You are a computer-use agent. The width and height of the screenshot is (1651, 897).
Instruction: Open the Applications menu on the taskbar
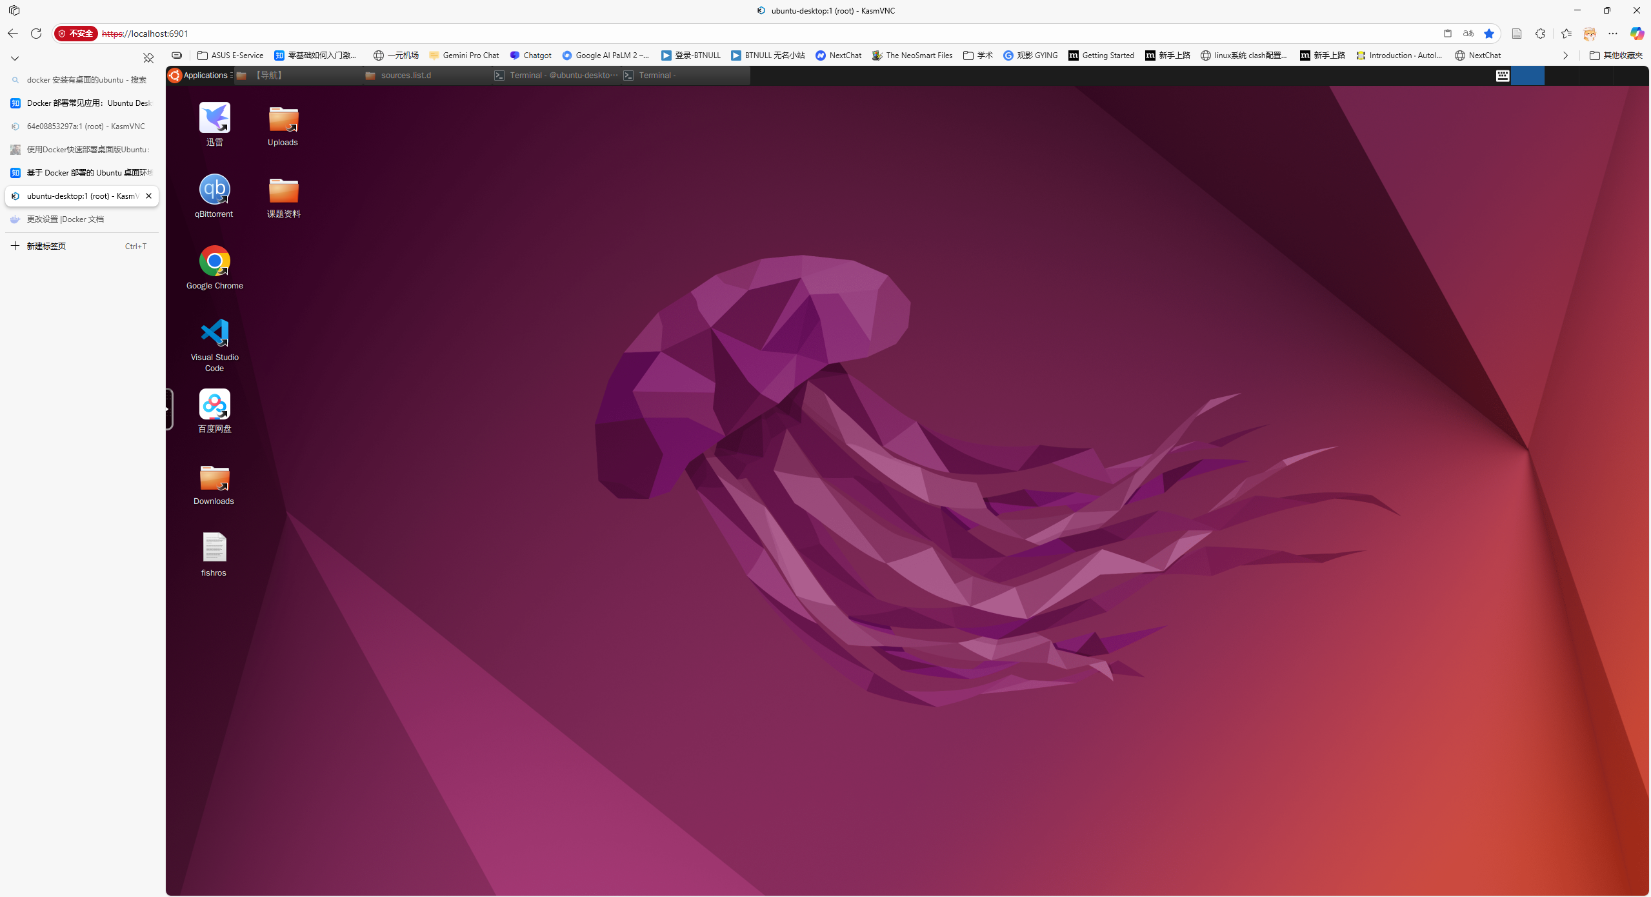(199, 76)
